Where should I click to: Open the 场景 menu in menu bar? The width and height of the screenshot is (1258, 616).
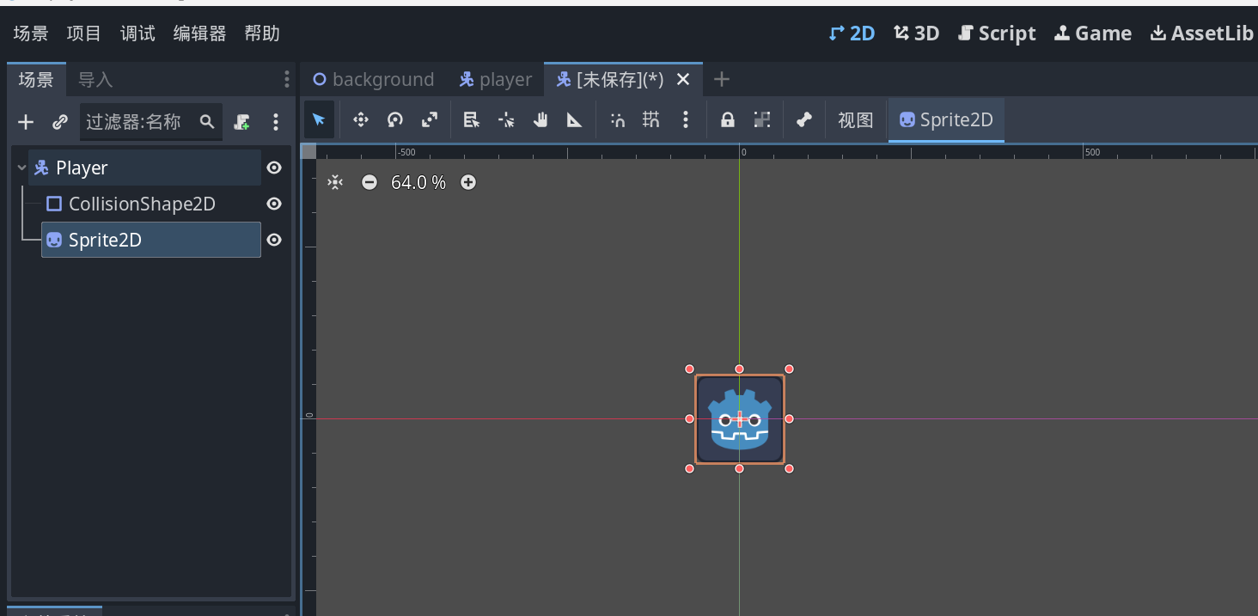tap(31, 34)
